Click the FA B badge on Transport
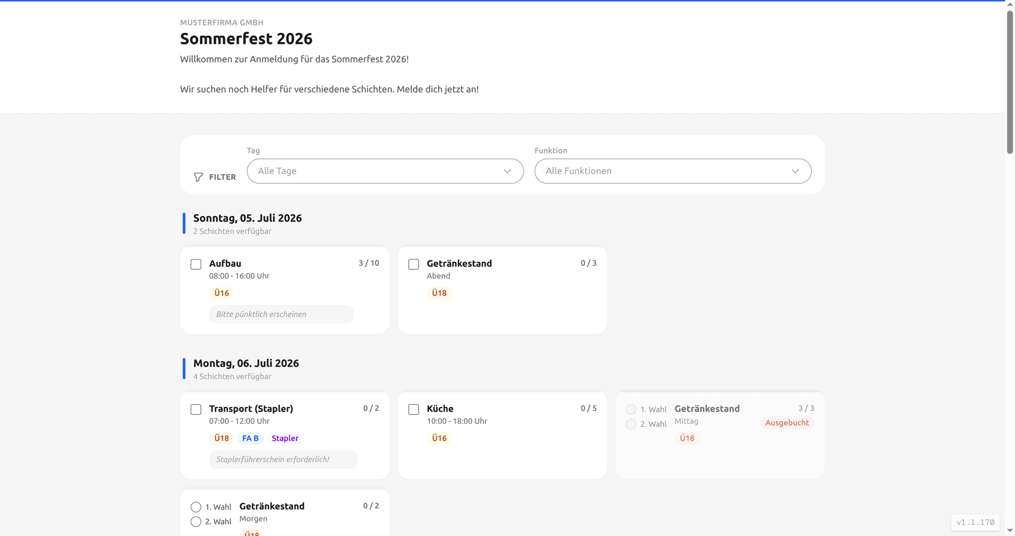 click(x=250, y=438)
